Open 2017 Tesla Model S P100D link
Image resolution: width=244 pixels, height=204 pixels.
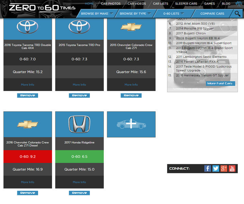click(204, 68)
